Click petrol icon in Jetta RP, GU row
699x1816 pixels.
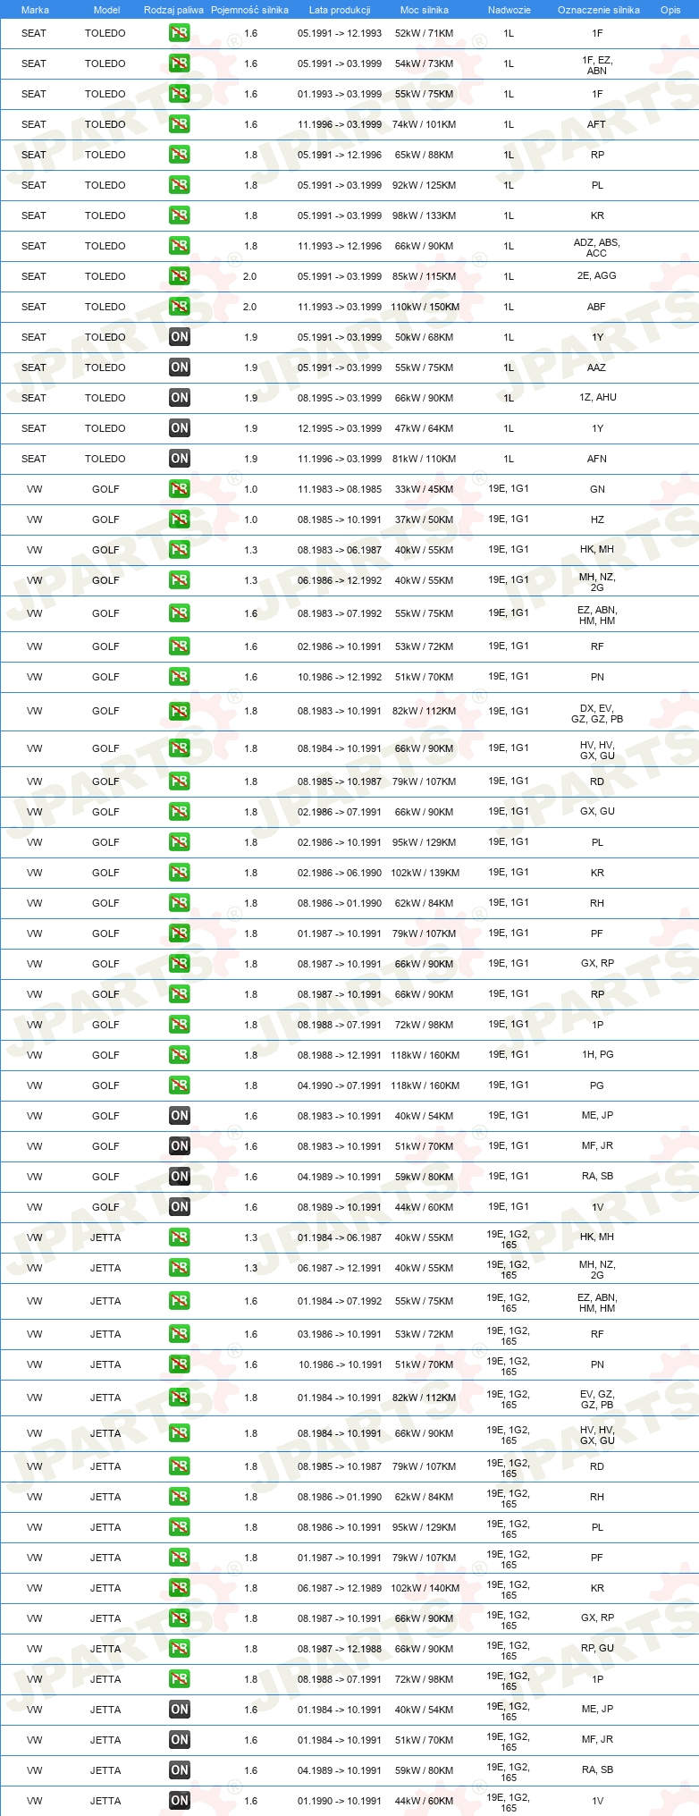coord(179,1649)
